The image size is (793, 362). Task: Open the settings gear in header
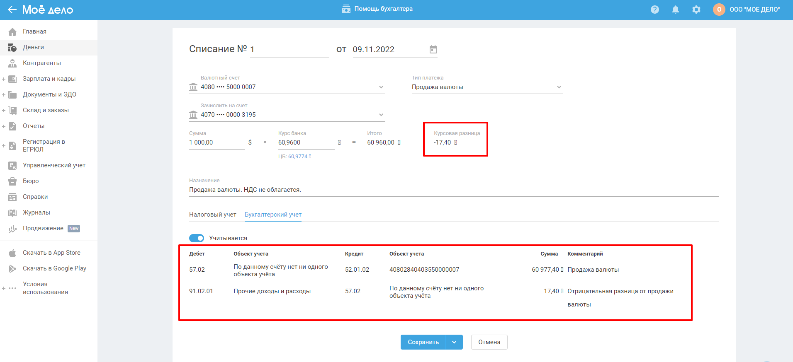[x=696, y=10]
